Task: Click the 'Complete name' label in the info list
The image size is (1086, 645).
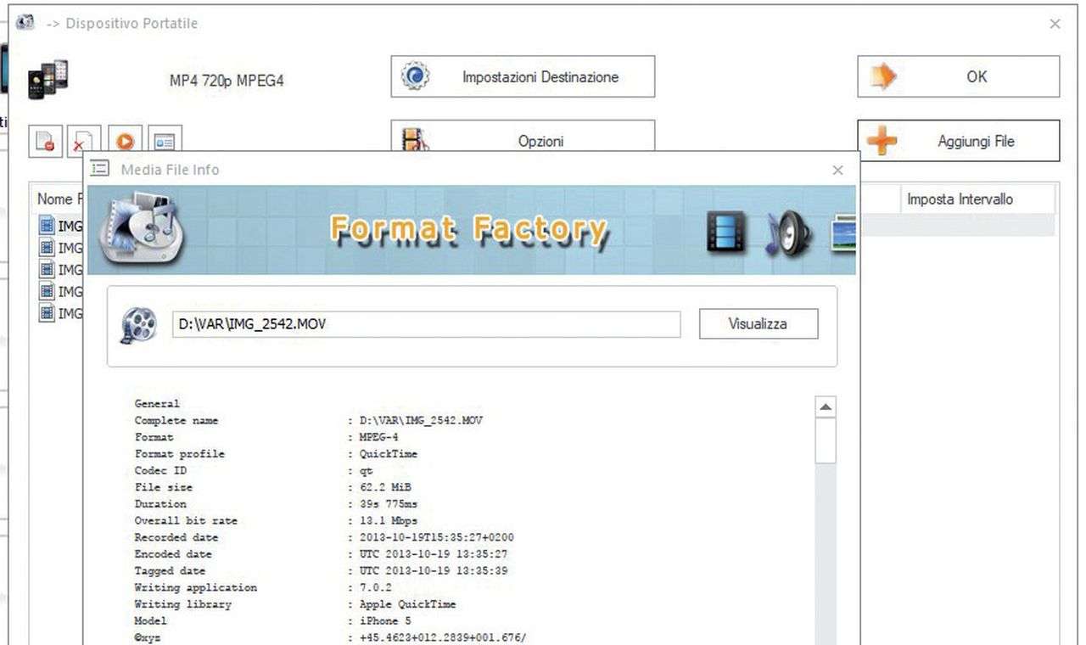Action: pos(176,420)
